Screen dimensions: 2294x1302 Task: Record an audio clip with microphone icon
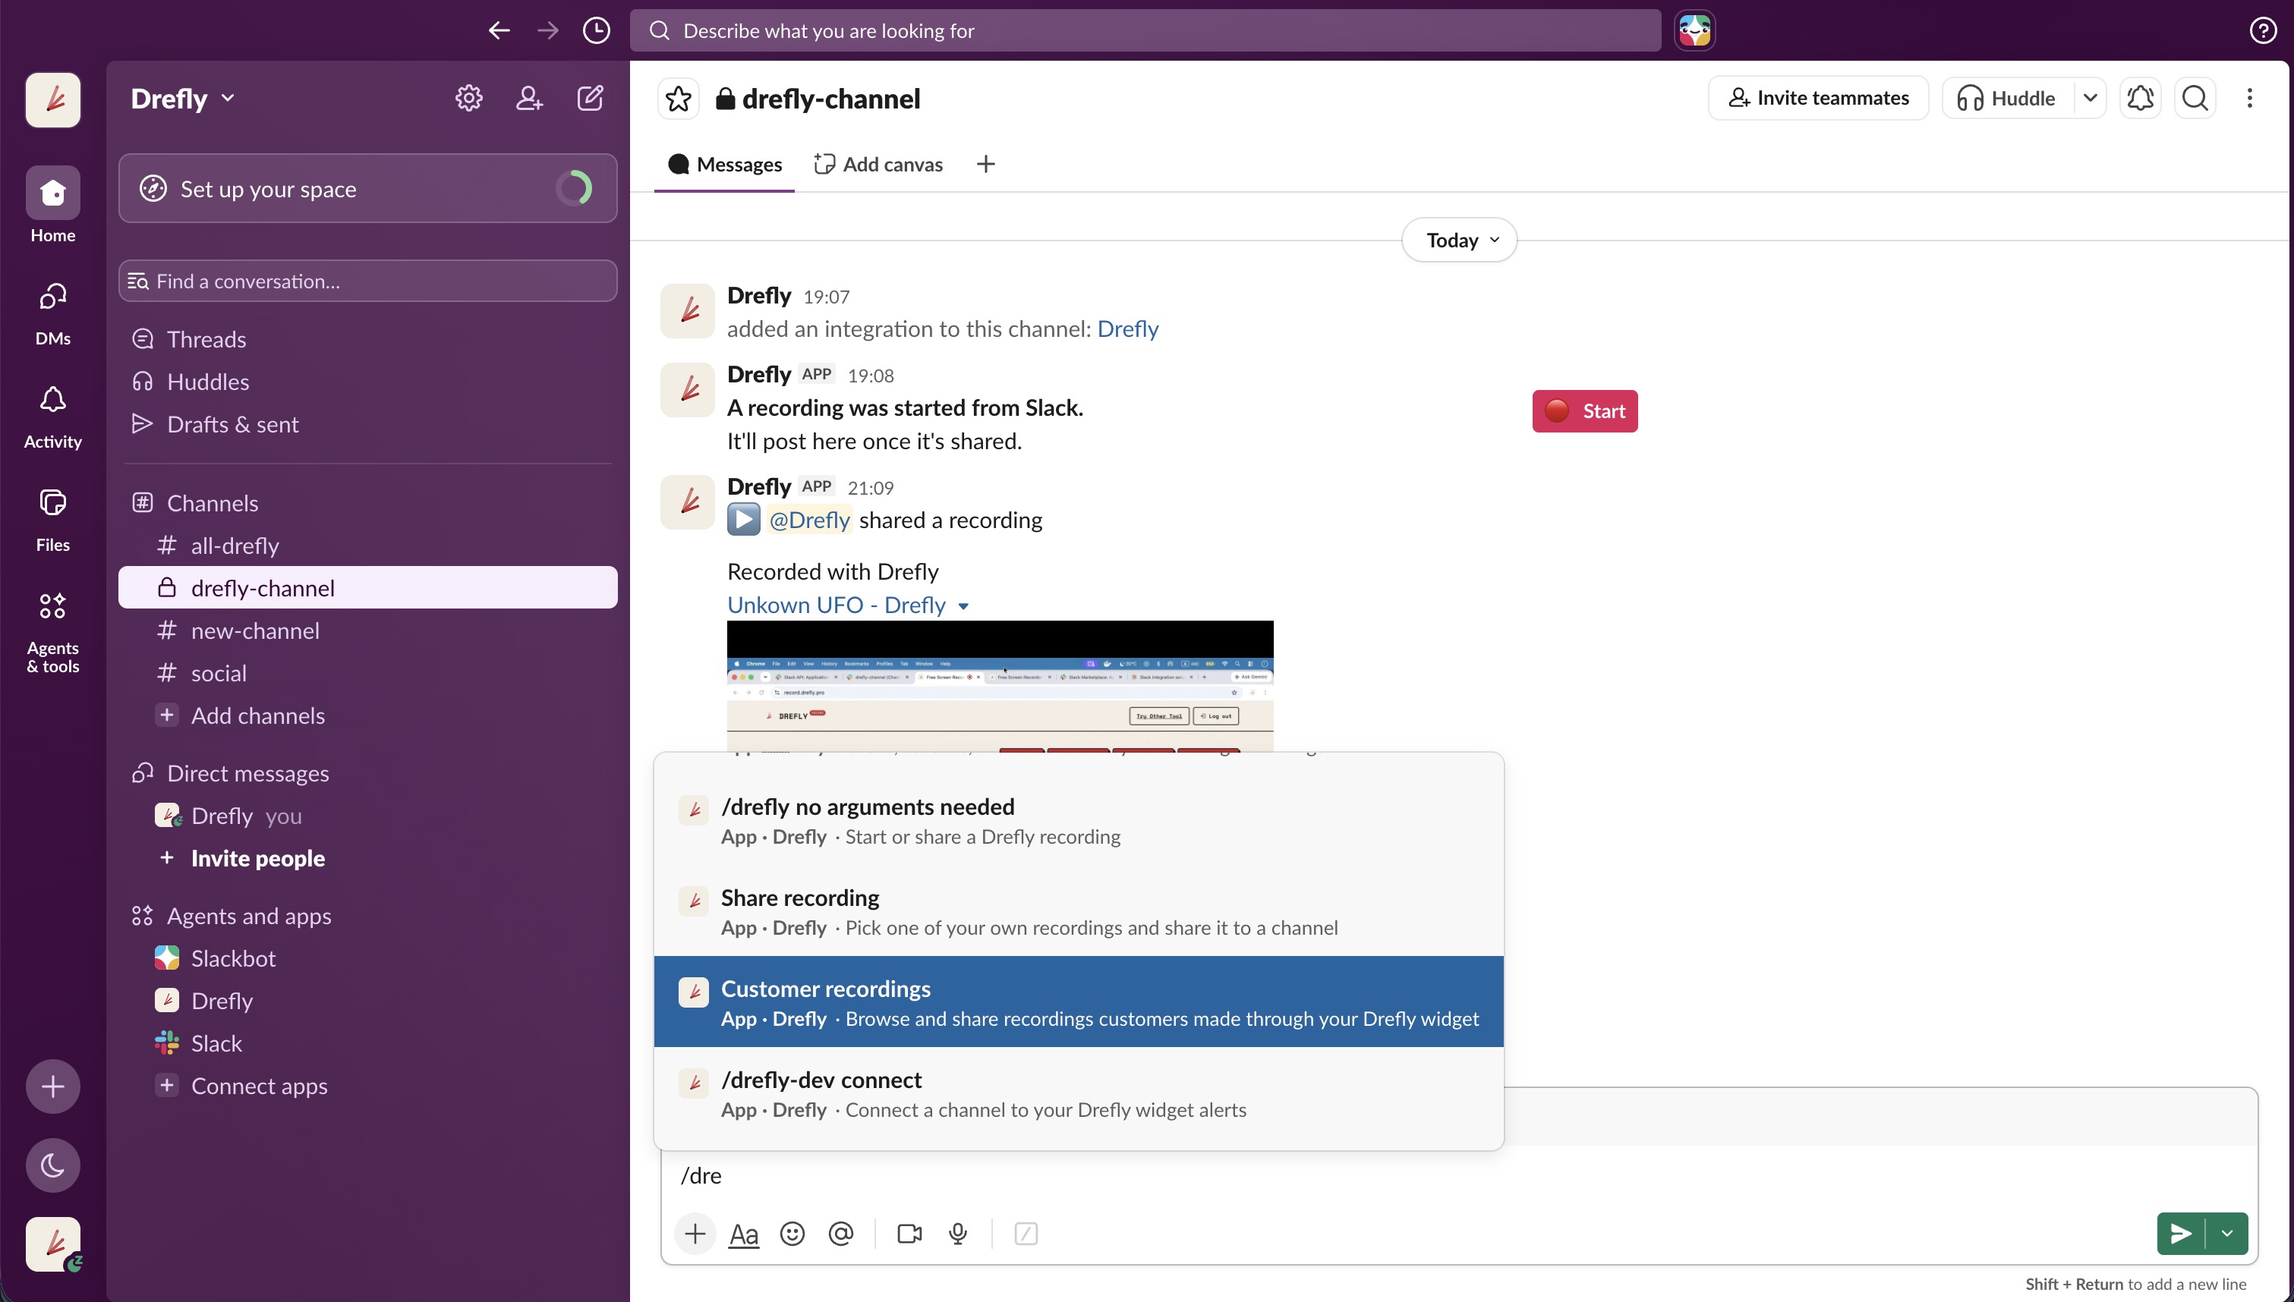[x=958, y=1234]
